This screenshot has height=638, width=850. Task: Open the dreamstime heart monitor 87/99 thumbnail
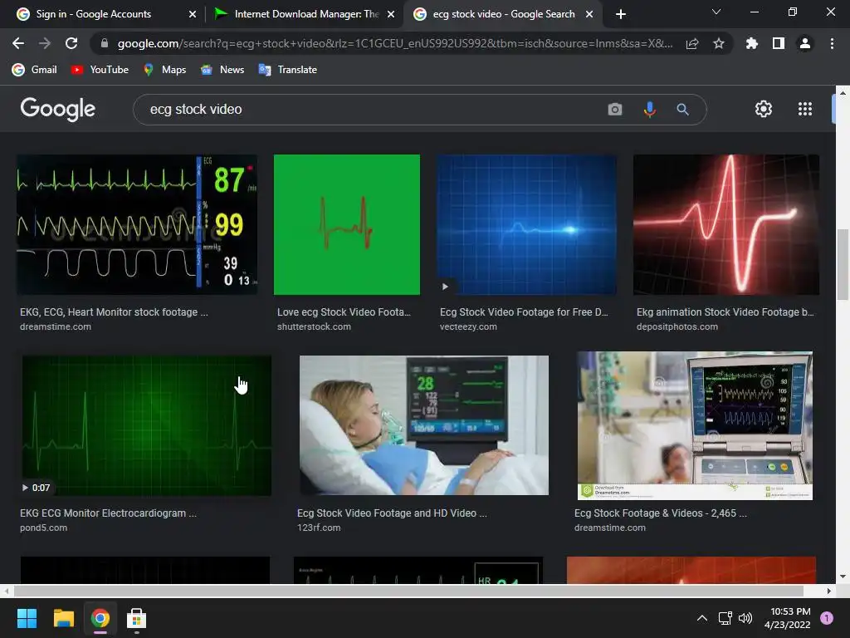point(137,224)
